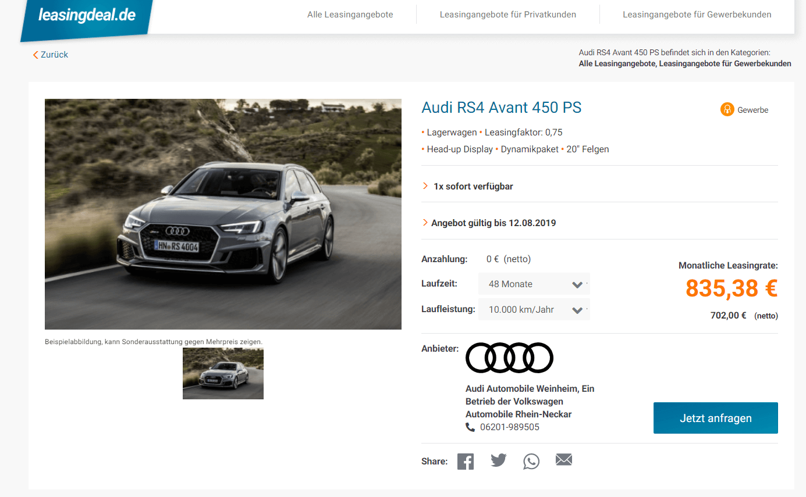Expand 'Angebot gültig bis 12.08.2019' row
Viewport: 806px width, 497px height.
[599, 223]
